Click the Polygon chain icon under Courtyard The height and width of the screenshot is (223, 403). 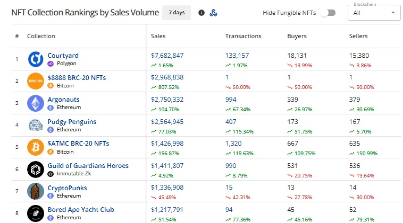point(51,64)
